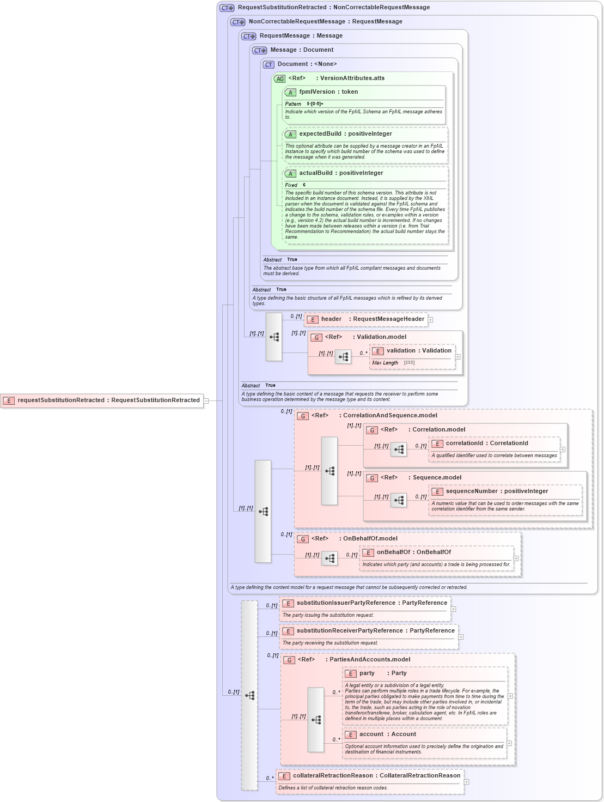Viewport: 604px width, 802px height.
Task: Click the CT icon beside RequestMessage : Message
Action: tap(249, 36)
